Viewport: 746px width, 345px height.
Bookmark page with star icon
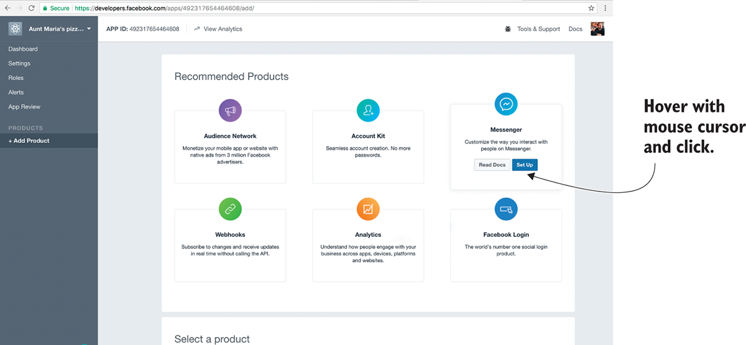[591, 8]
